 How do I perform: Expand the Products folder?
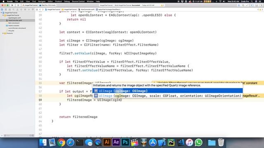(3, 33)
